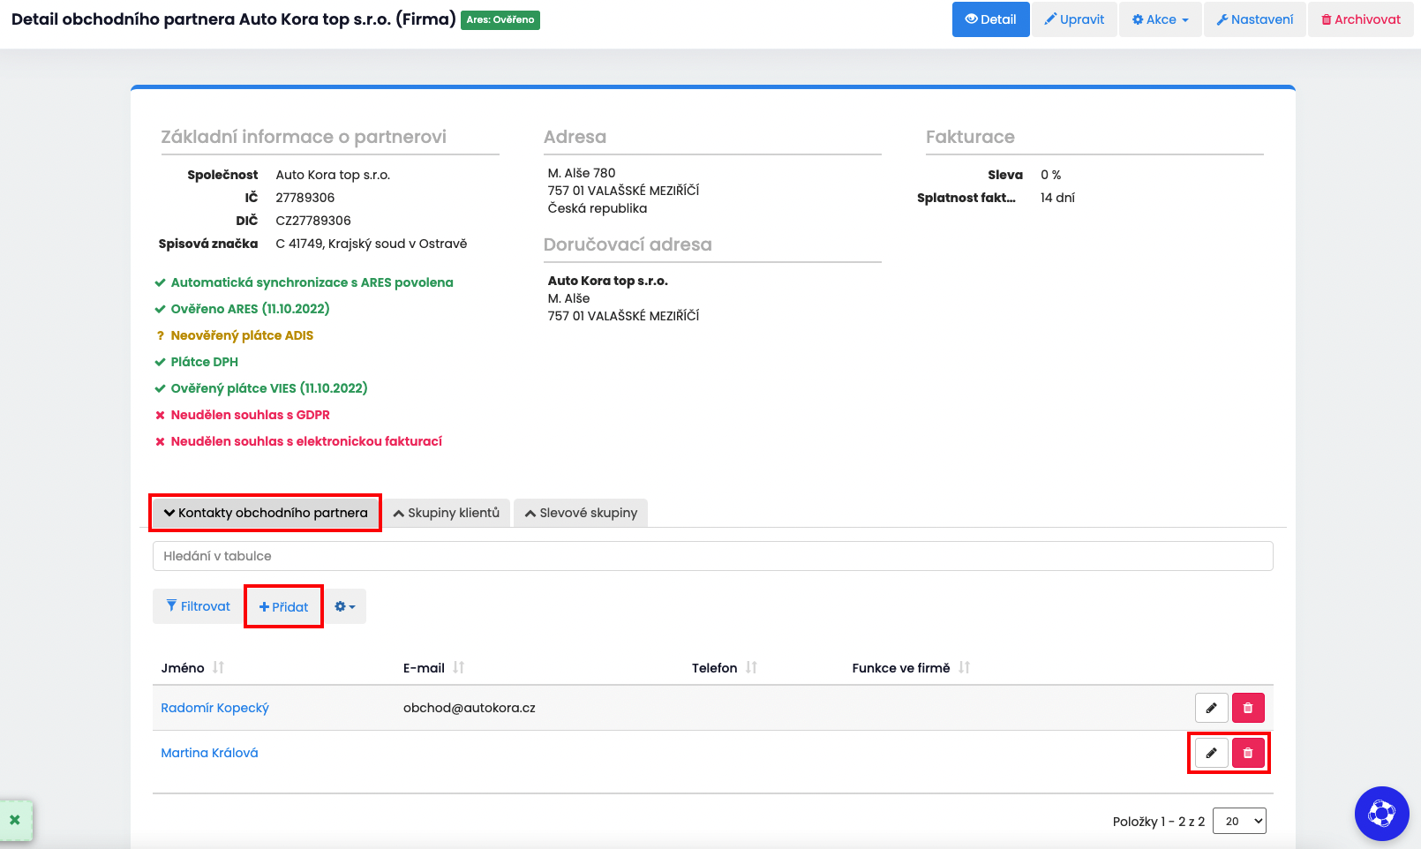Switch to Kontakty obchodního partnera tab

pyautogui.click(x=266, y=513)
